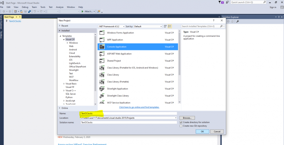Click the Save All toolbar icon
Screen dimensions: 284x145
click(x=29, y=11)
